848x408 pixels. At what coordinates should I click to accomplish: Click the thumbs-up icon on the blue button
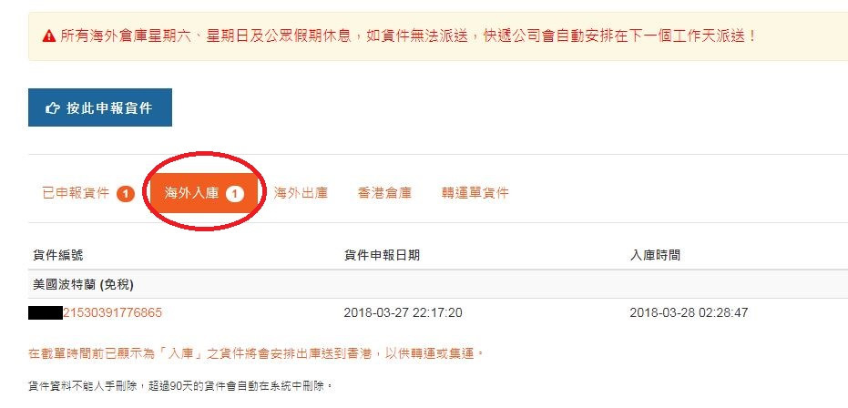[x=53, y=108]
